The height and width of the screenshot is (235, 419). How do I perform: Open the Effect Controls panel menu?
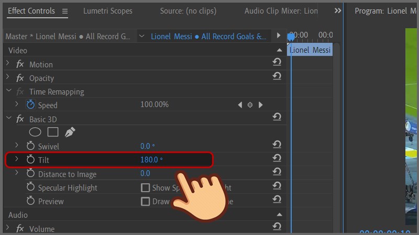(x=64, y=11)
